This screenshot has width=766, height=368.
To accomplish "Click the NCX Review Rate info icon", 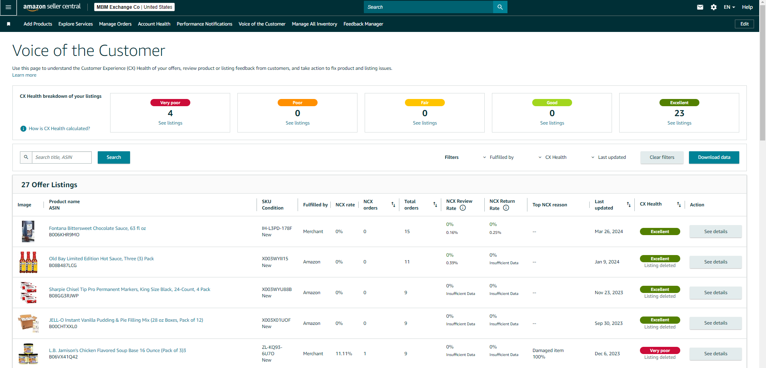I will (x=463, y=208).
